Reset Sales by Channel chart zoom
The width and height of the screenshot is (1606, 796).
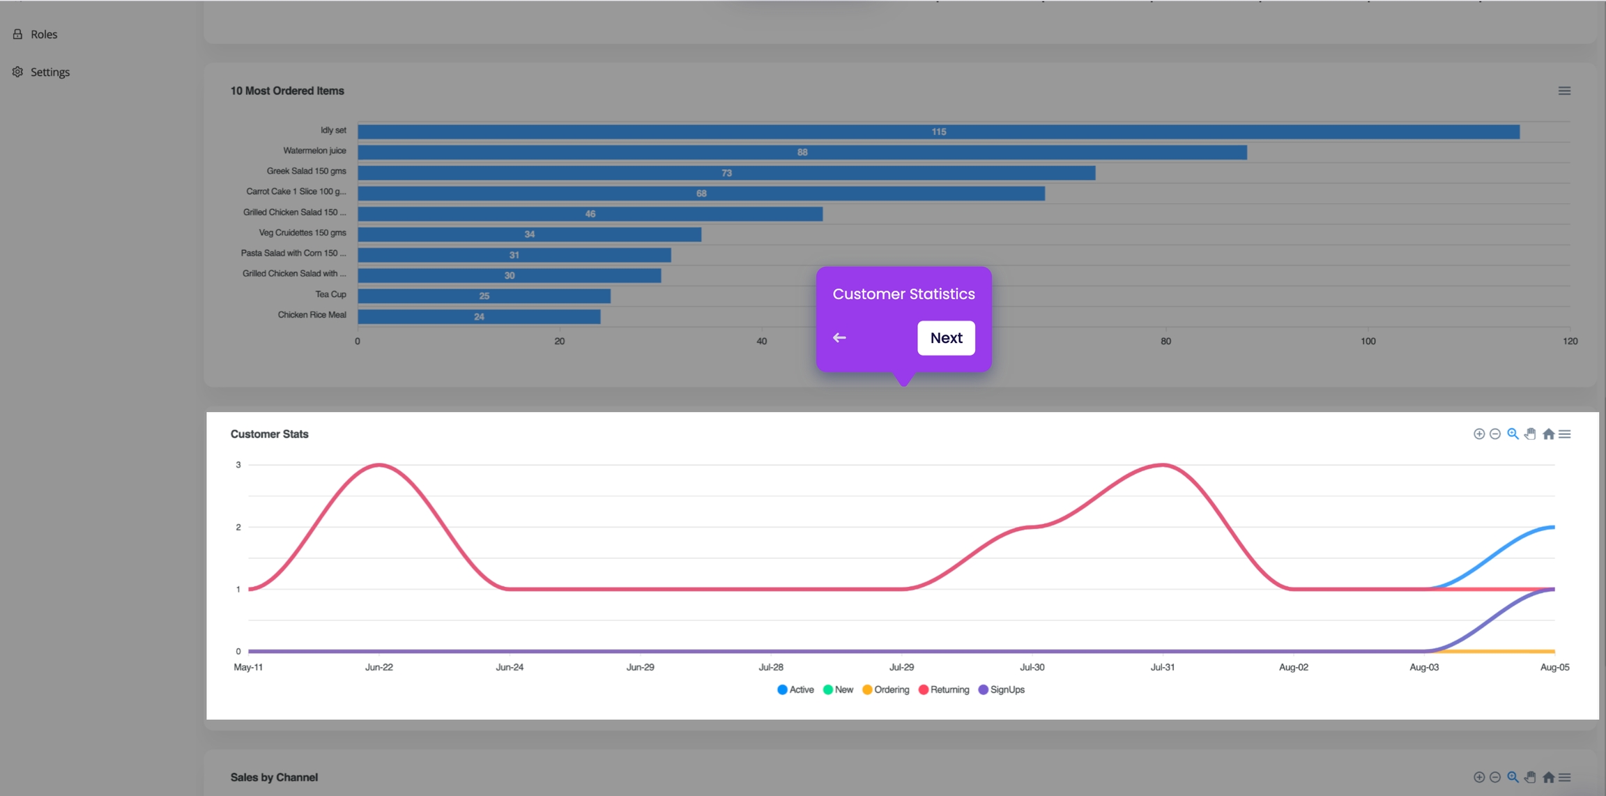[x=1548, y=777]
